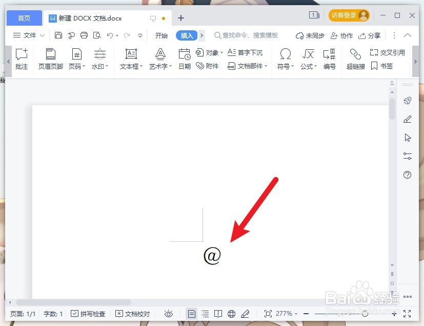
Task: Click the Save icon in quick toolbar
Action: [x=58, y=35]
